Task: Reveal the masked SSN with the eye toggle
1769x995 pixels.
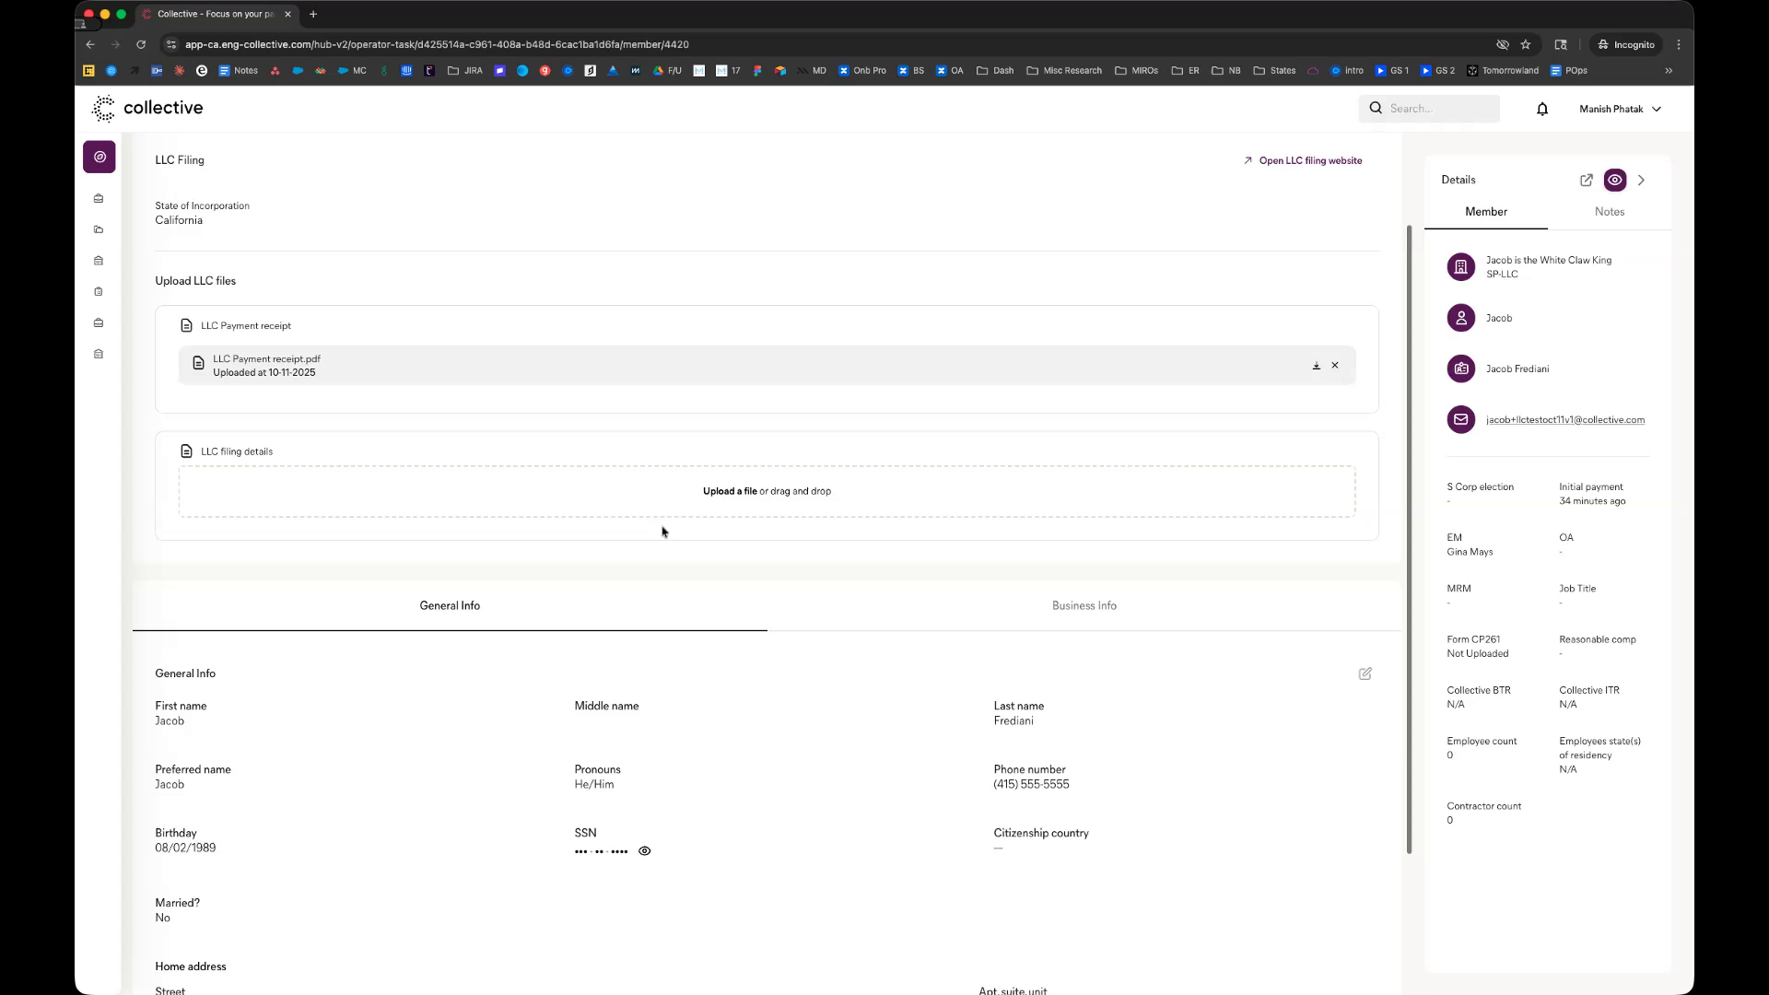Action: coord(644,851)
